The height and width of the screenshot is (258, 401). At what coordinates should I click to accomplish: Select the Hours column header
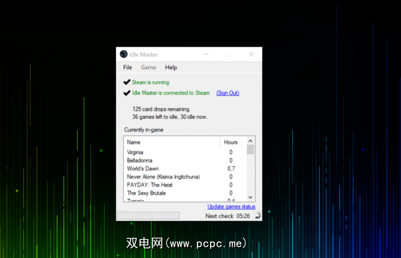pos(230,142)
